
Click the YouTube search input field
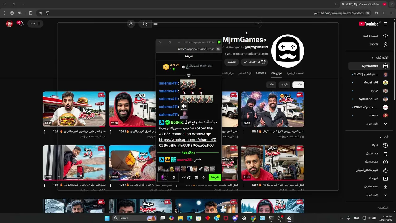click(207, 24)
